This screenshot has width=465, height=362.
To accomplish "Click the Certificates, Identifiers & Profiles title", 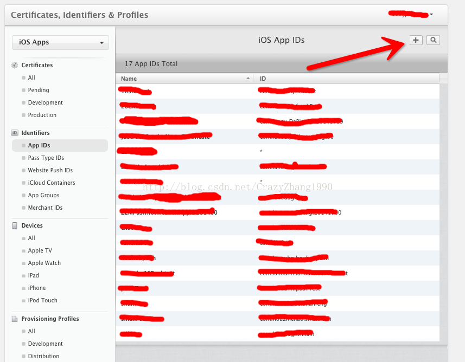I will (79, 15).
